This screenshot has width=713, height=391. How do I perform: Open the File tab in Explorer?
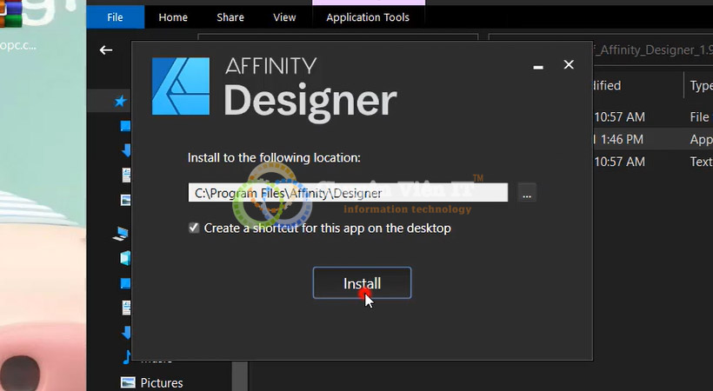click(x=115, y=17)
